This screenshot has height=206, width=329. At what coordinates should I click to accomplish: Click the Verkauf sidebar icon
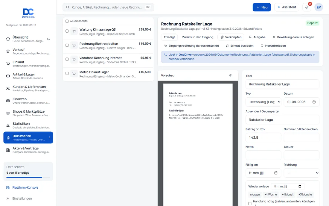coord(8,51)
